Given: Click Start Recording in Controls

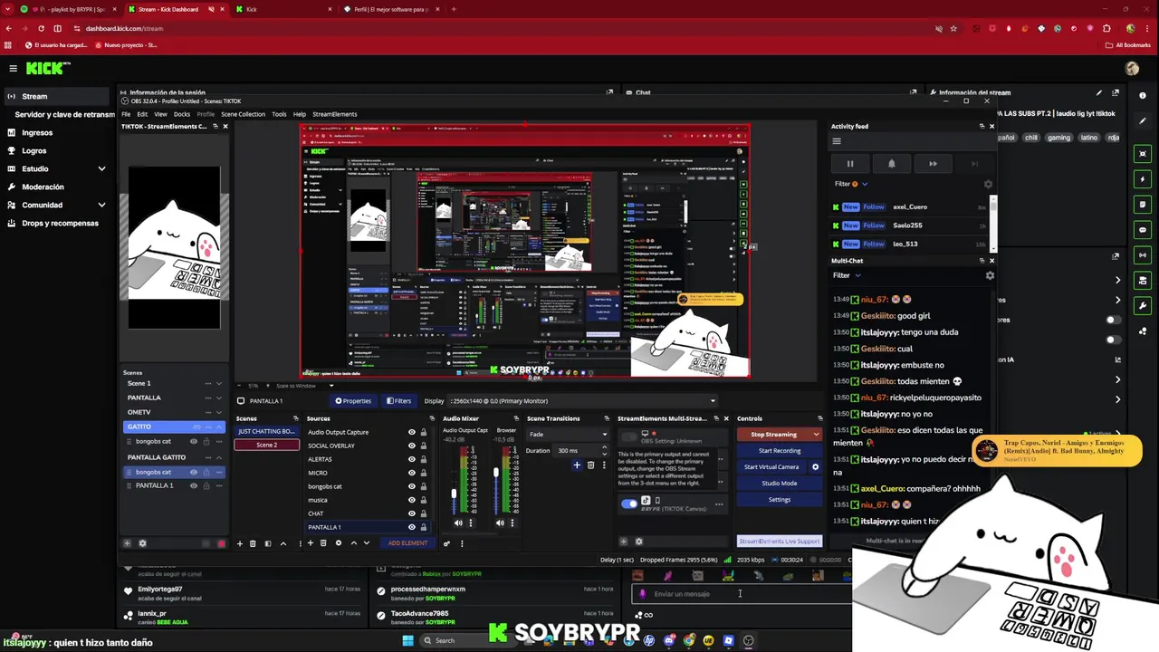Looking at the screenshot, I should click(780, 451).
